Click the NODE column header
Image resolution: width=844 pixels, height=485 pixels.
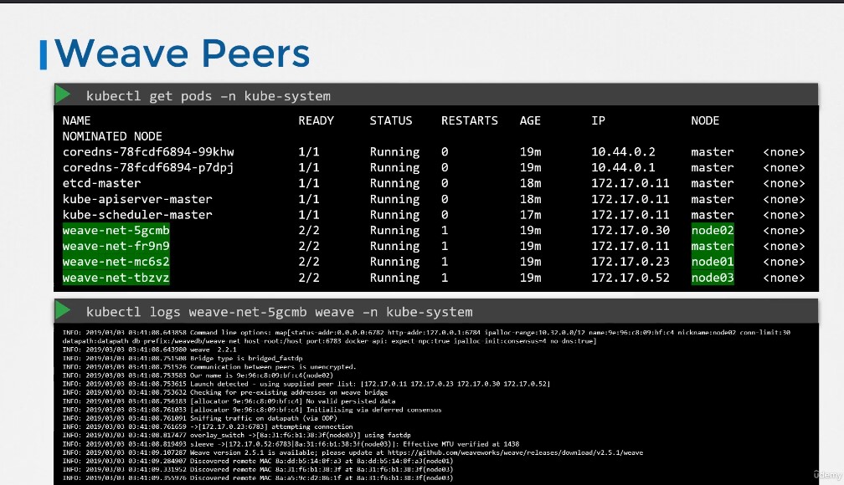pos(705,120)
